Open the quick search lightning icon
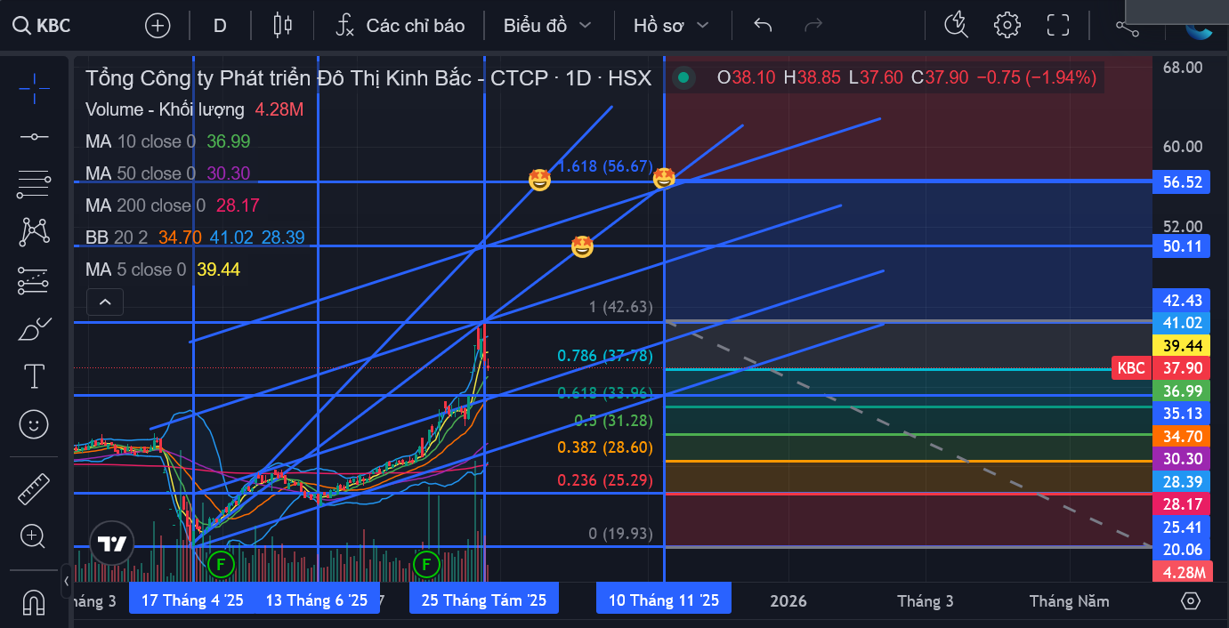Viewport: 1229px width, 628px height. (x=957, y=25)
